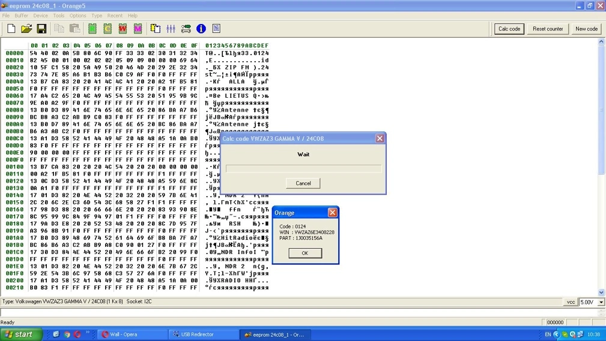Select hex row at address 00080
Screen dimensions: 606x341
tap(137, 110)
